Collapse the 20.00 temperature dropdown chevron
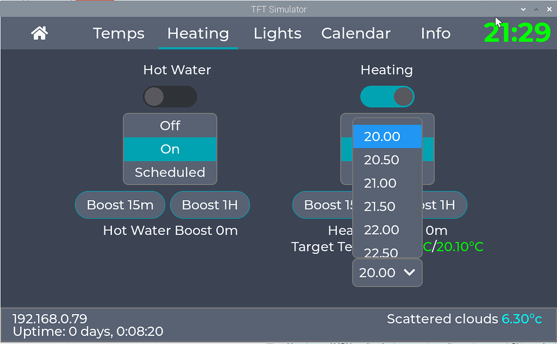 (410, 272)
